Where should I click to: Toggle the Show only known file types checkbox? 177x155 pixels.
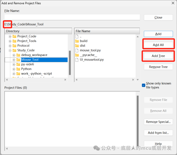click(x=143, y=85)
